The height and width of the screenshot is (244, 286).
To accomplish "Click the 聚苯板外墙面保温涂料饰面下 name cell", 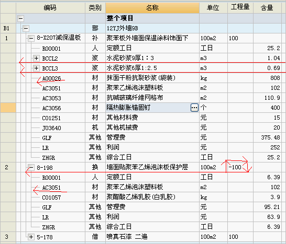I will [152, 38].
